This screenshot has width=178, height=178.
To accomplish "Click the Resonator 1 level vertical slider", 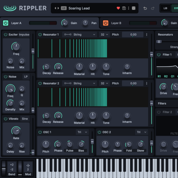I will click(152, 54).
